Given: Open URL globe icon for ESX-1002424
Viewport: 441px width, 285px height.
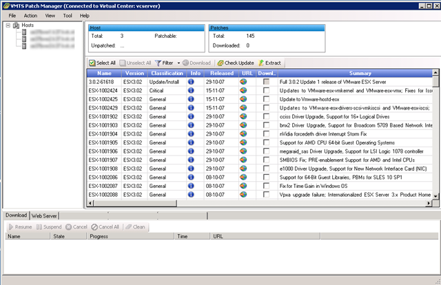Looking at the screenshot, I should [x=244, y=90].
